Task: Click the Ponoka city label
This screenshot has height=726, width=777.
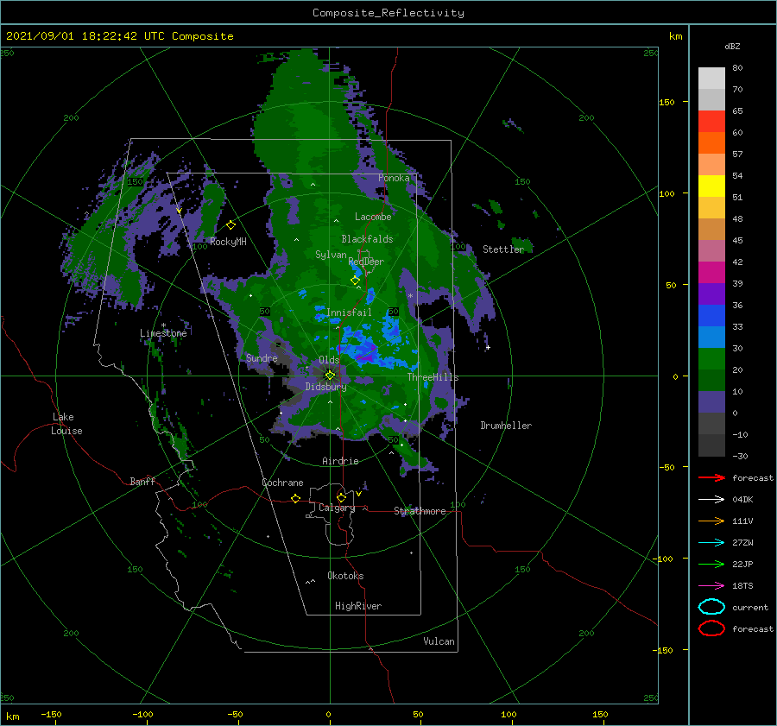Action: tap(394, 178)
